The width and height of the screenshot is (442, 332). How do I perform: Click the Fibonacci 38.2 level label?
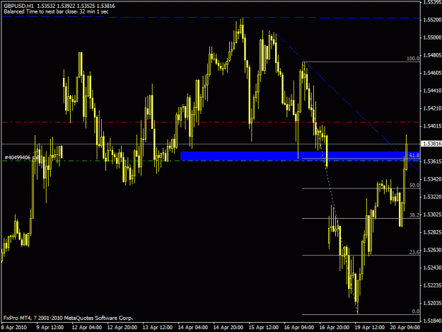(414, 215)
